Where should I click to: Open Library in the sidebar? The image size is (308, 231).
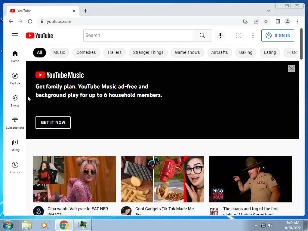(x=15, y=145)
